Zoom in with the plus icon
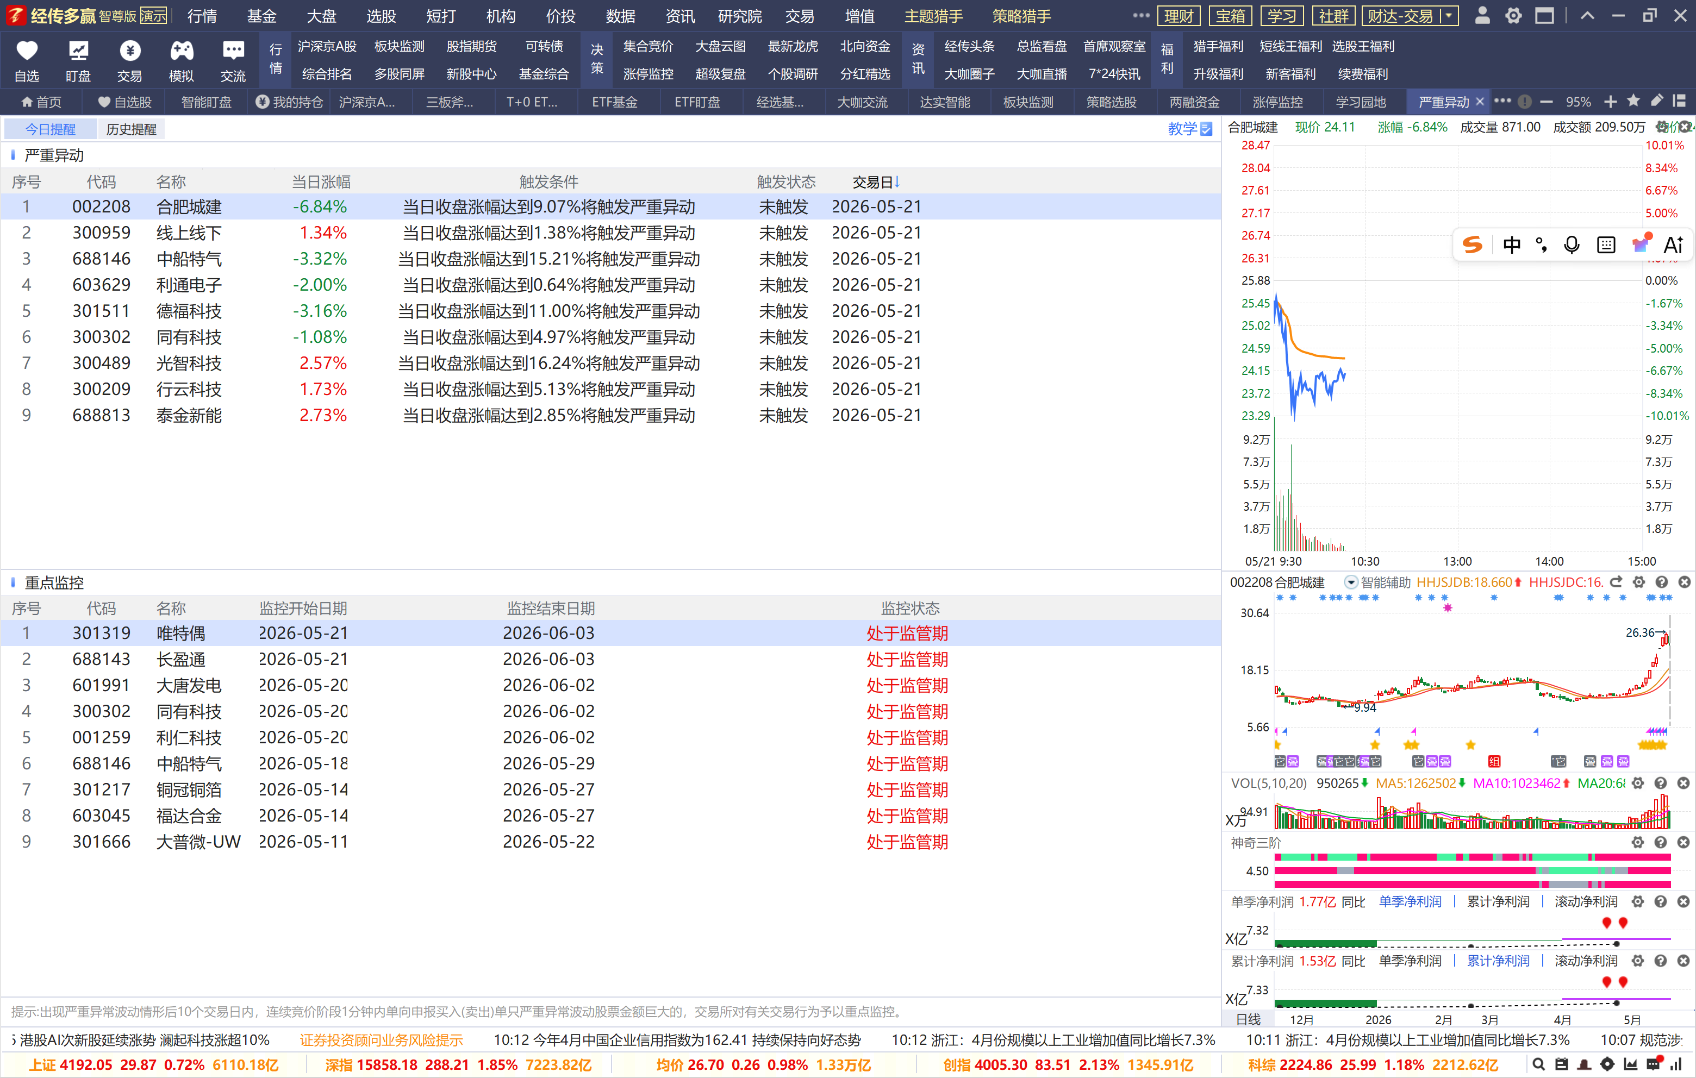Viewport: 1696px width, 1078px height. [1610, 102]
